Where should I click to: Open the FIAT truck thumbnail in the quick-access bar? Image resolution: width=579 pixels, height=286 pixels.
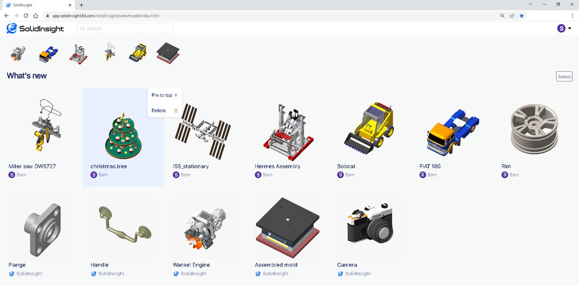47,53
